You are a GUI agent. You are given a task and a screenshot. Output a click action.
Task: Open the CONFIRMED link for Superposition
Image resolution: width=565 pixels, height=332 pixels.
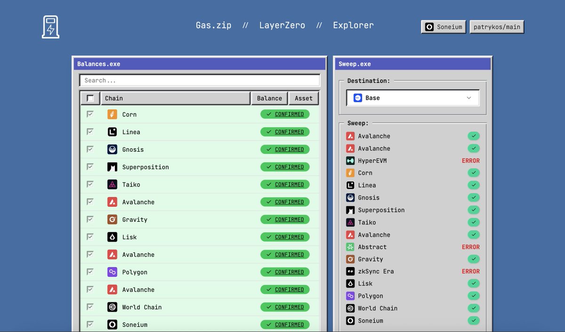click(x=285, y=167)
